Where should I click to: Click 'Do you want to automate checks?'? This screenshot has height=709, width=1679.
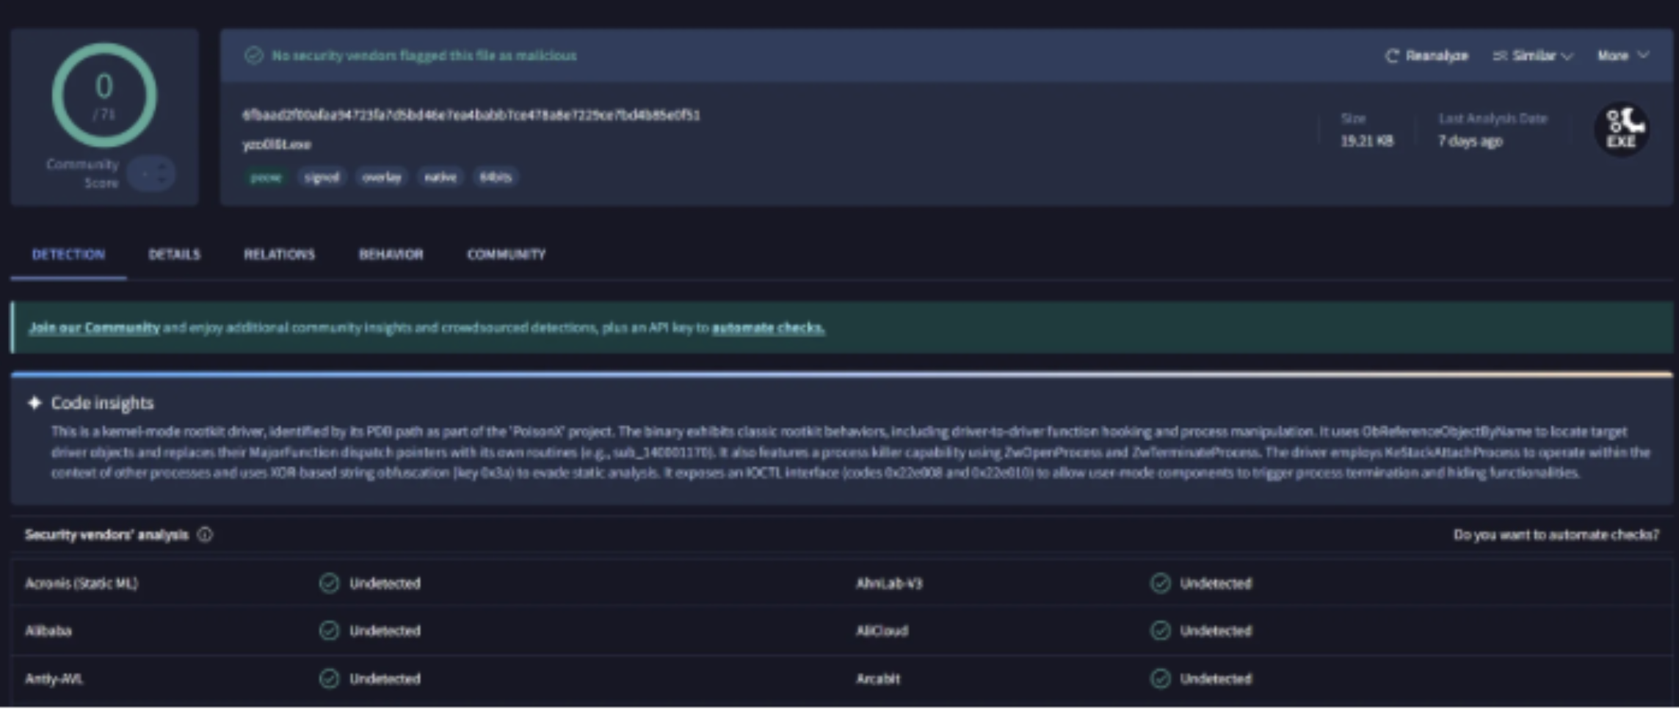point(1556,535)
